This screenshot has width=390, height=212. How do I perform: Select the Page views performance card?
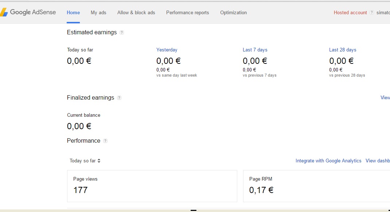point(152,186)
